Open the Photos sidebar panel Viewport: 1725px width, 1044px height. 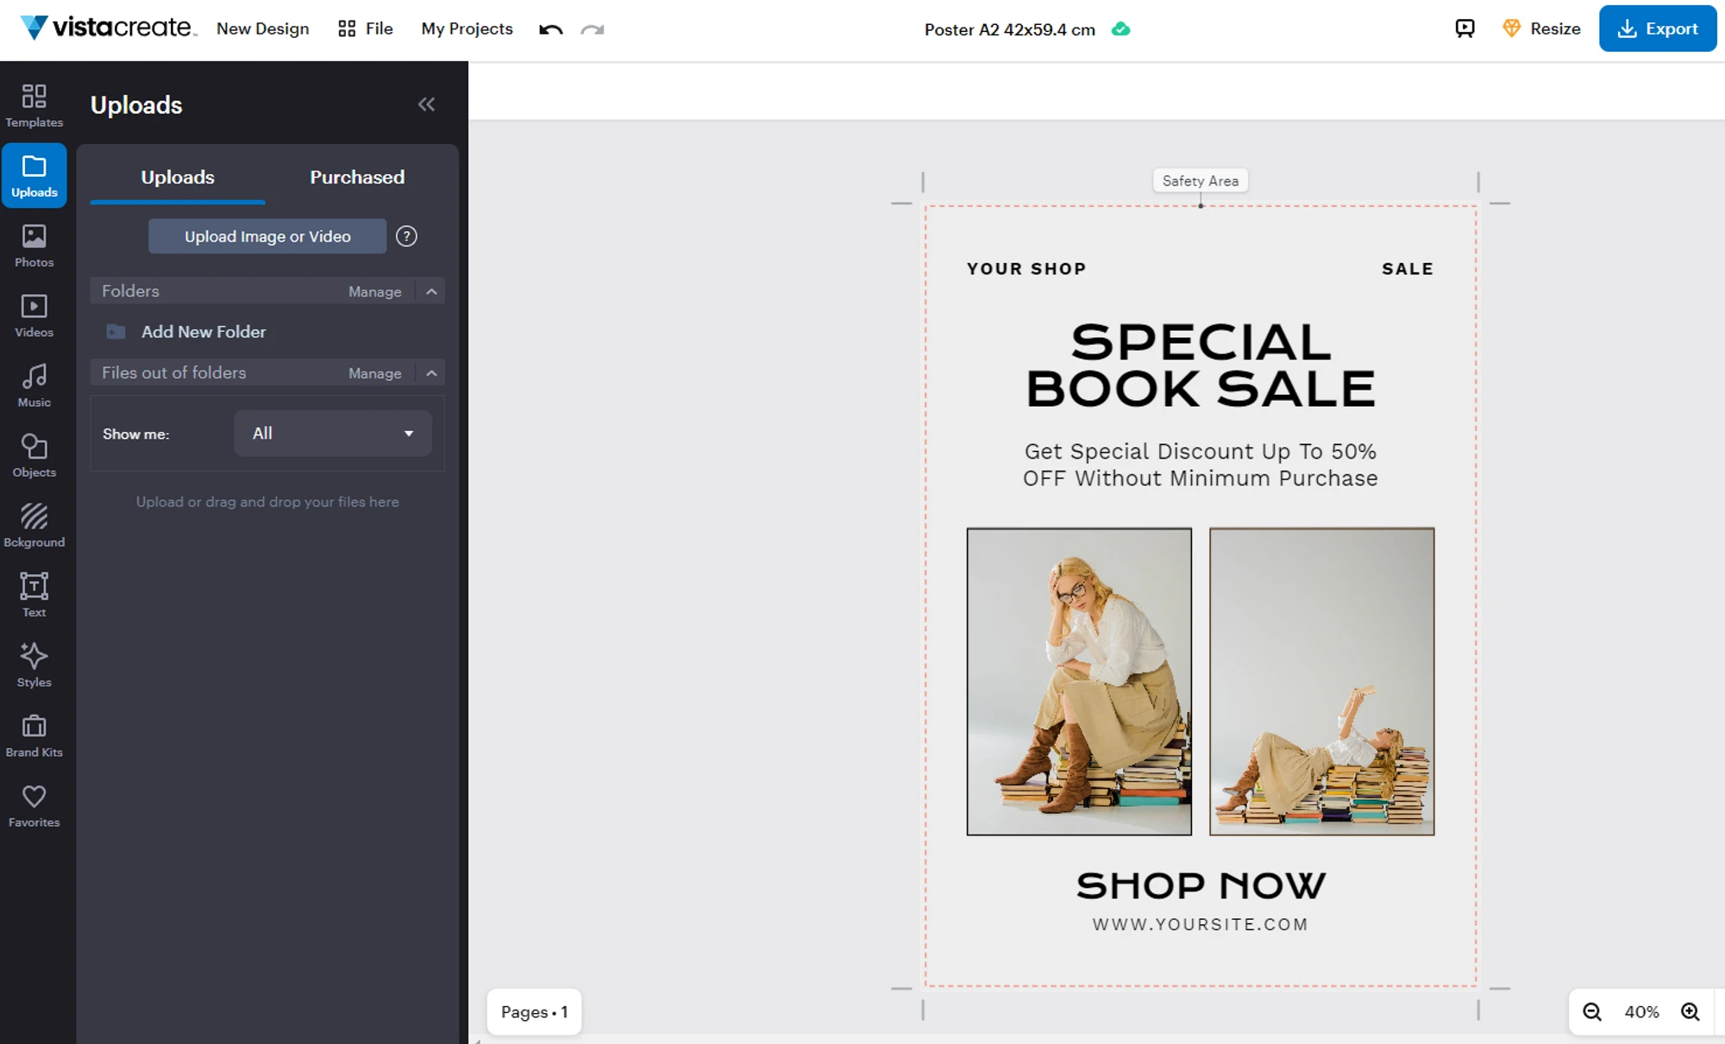pos(34,246)
